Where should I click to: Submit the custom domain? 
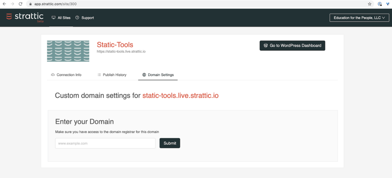pos(170,143)
